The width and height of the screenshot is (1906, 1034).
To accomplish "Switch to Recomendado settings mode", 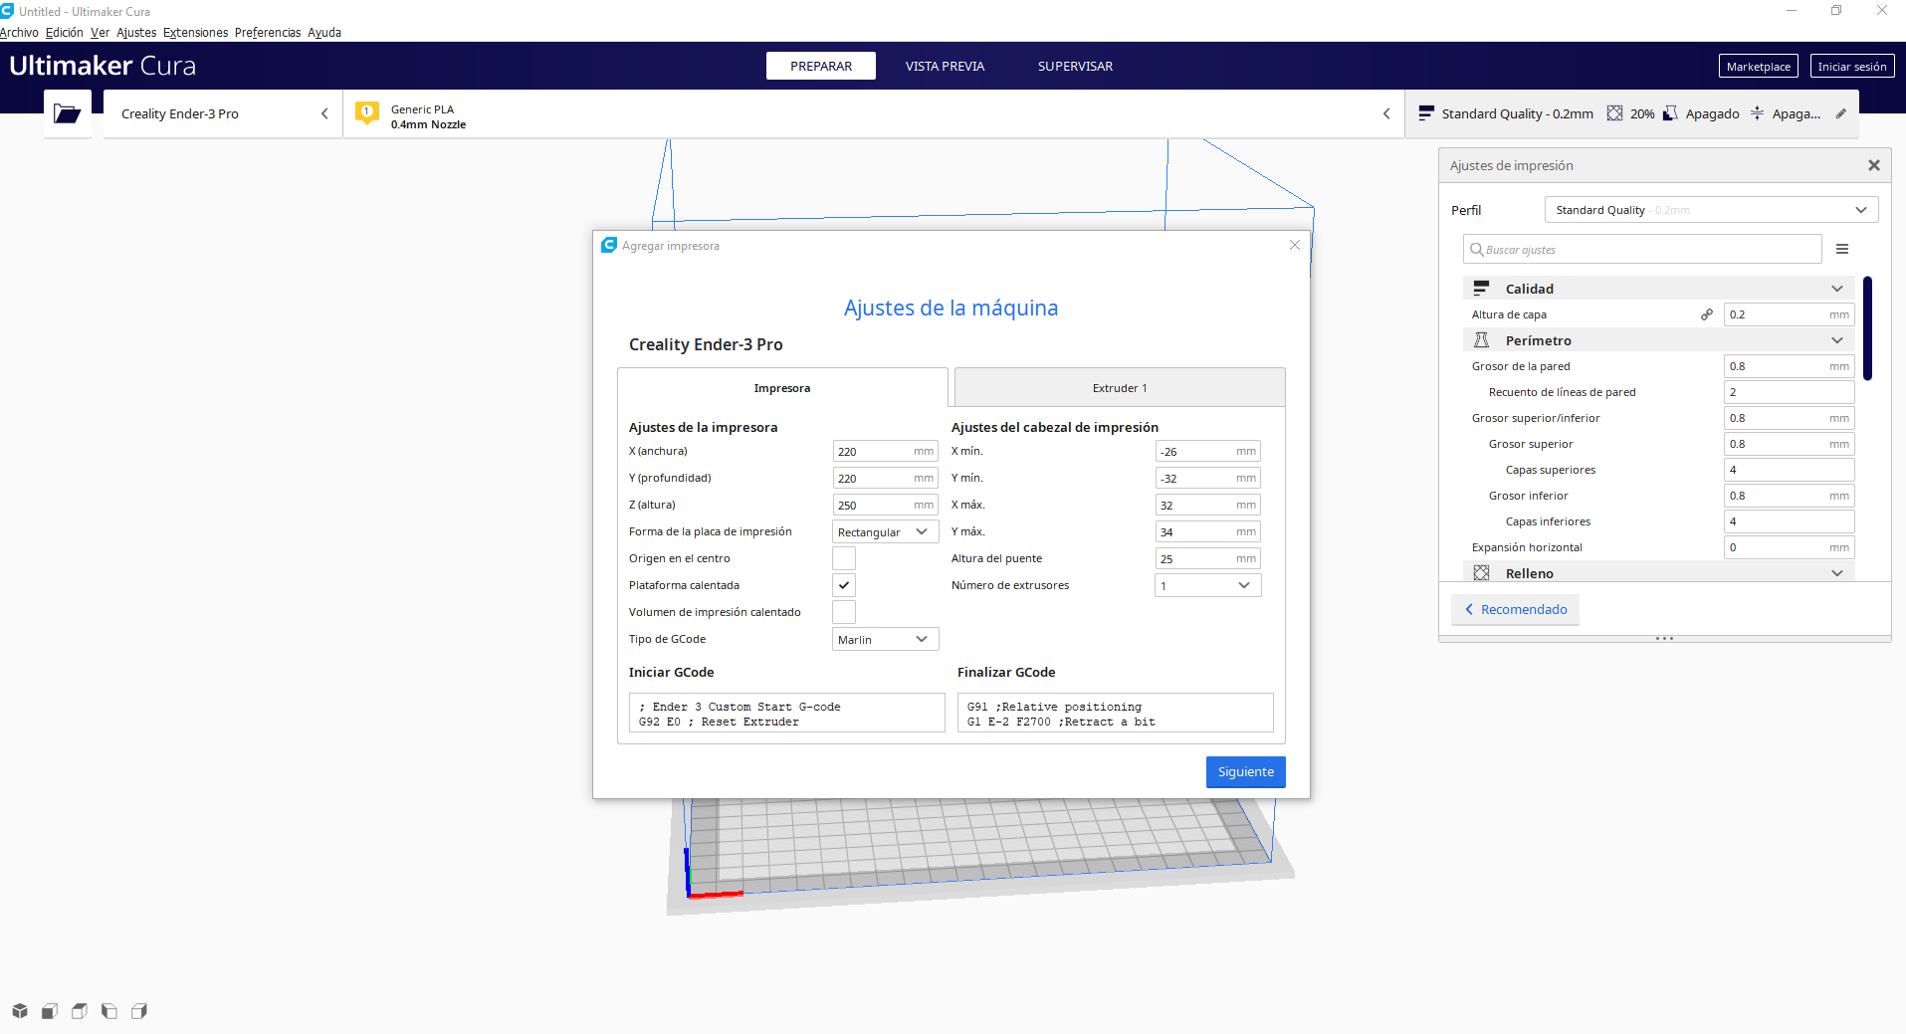I will pos(1515,609).
